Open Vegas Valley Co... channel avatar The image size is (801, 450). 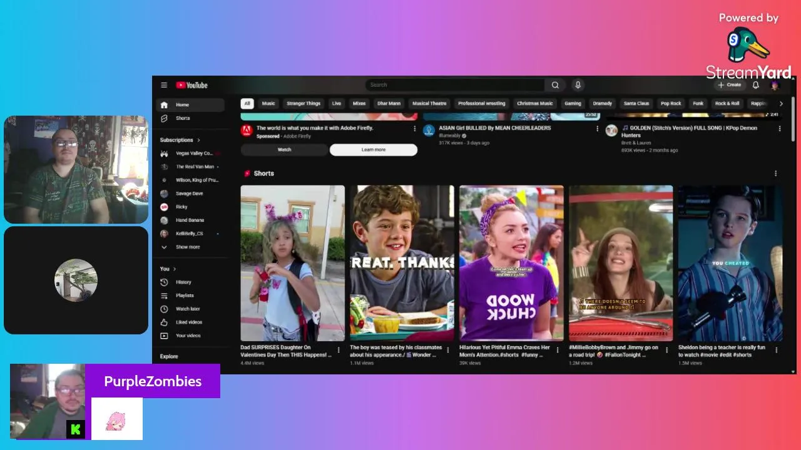pyautogui.click(x=164, y=153)
